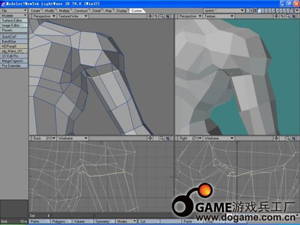This screenshot has height=225, width=300.
Task: Select active foreground layer 1 button
Action: pos(259,10)
